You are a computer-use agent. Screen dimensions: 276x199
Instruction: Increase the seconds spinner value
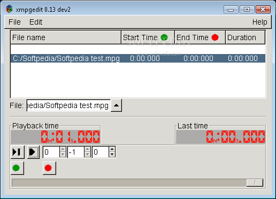87,149
